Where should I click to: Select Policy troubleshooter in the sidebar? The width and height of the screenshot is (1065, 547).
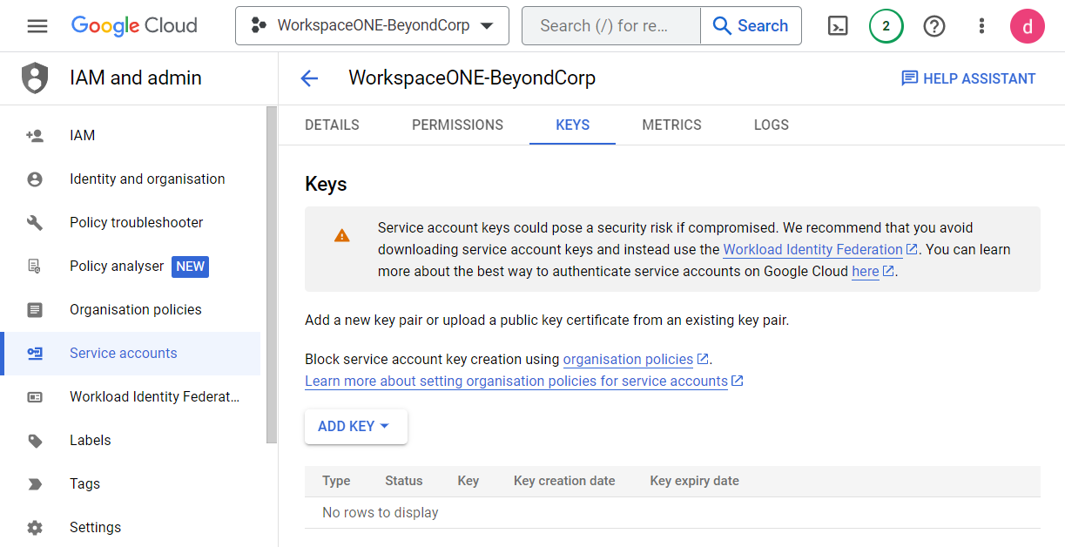point(136,223)
